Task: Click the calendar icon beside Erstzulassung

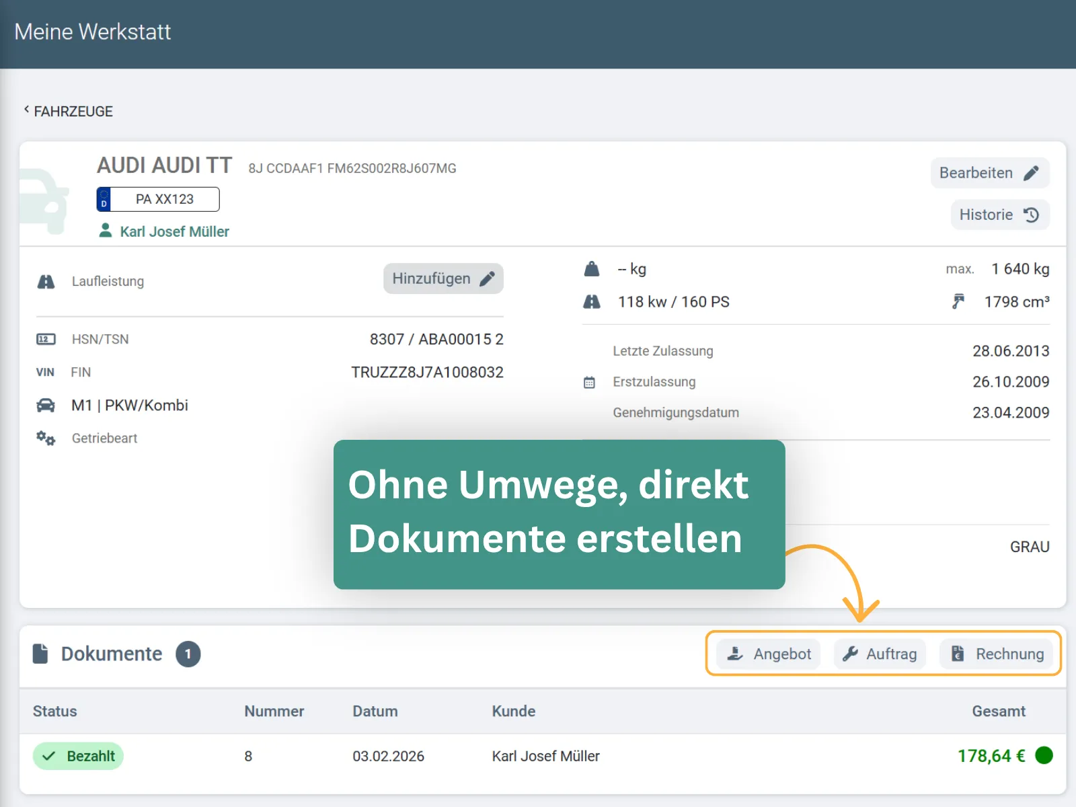Action: coord(589,382)
